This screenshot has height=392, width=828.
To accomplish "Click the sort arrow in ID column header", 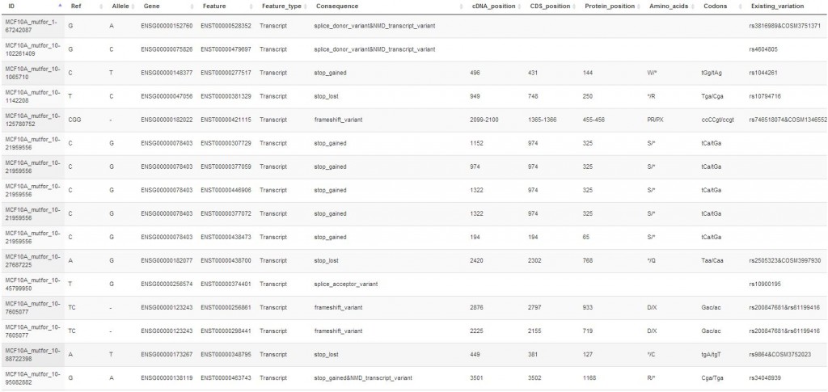I will point(60,6).
